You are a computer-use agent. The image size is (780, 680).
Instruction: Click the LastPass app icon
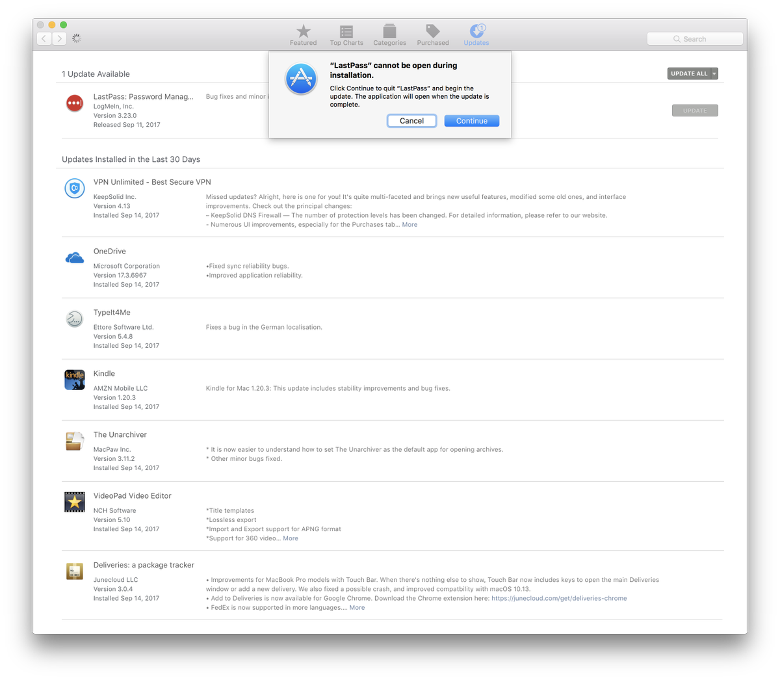tap(75, 103)
